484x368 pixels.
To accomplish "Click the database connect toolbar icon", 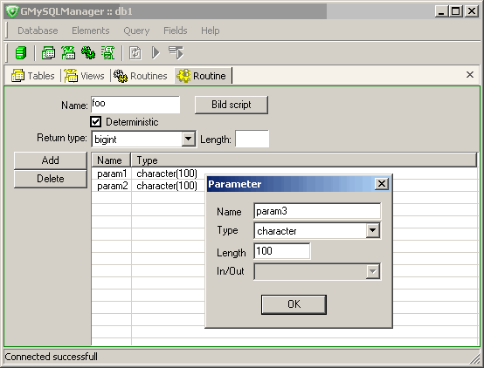I will point(21,52).
